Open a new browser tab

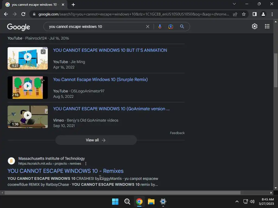click(73, 5)
